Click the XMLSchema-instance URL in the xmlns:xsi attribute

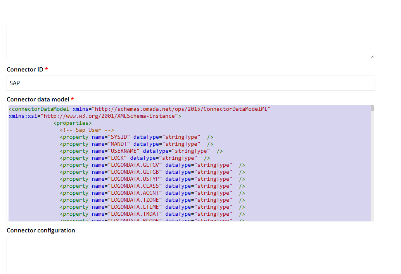(x=110, y=116)
